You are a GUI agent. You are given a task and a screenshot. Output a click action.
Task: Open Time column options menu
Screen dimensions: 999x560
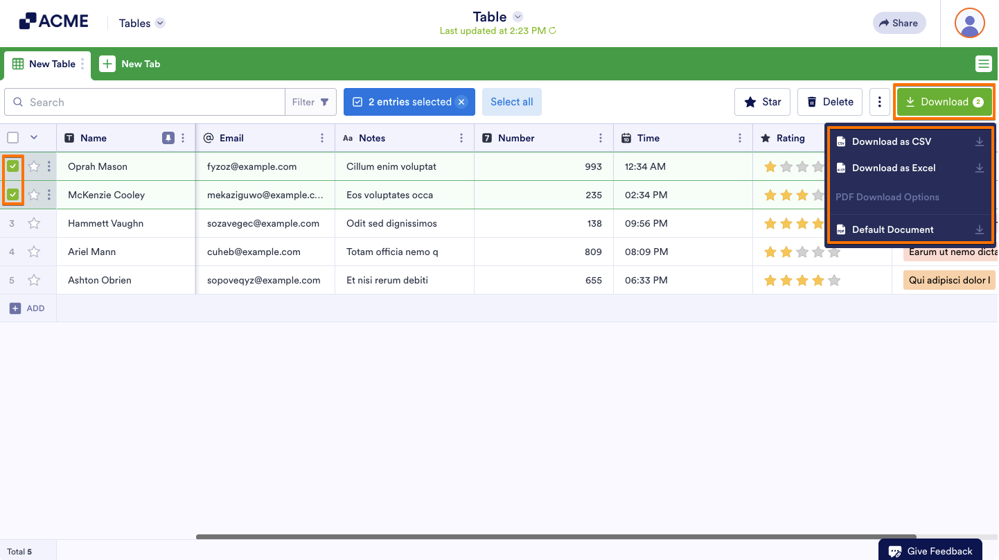[740, 138]
